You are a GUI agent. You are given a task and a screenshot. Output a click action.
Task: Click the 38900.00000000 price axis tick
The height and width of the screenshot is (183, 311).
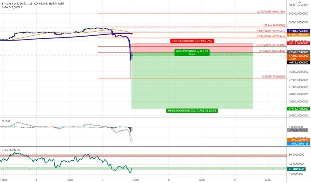tap(299, 101)
